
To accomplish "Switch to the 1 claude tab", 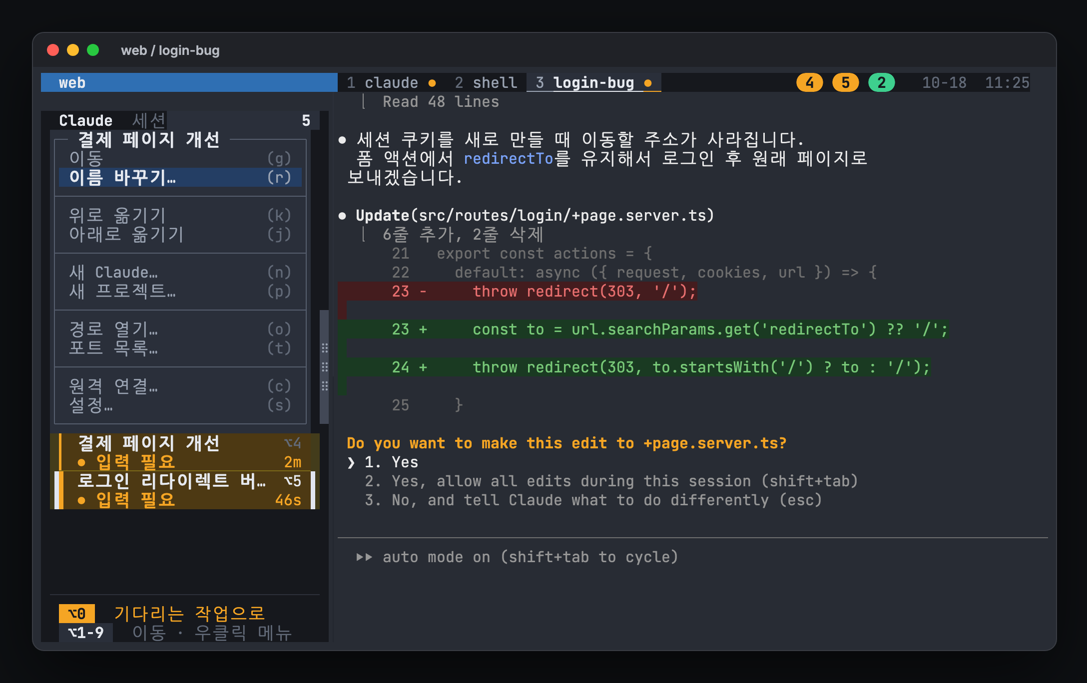I will pos(391,82).
